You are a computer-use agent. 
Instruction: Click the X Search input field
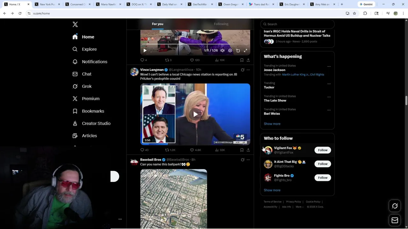[297, 24]
